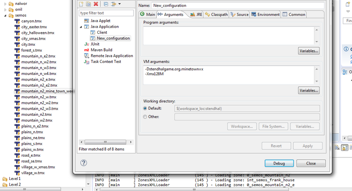Click the New launch configuration icon
352x191 pixels.
82,4
